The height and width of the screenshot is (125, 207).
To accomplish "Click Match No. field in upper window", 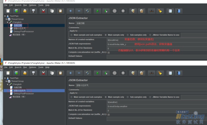I will coord(157,48).
